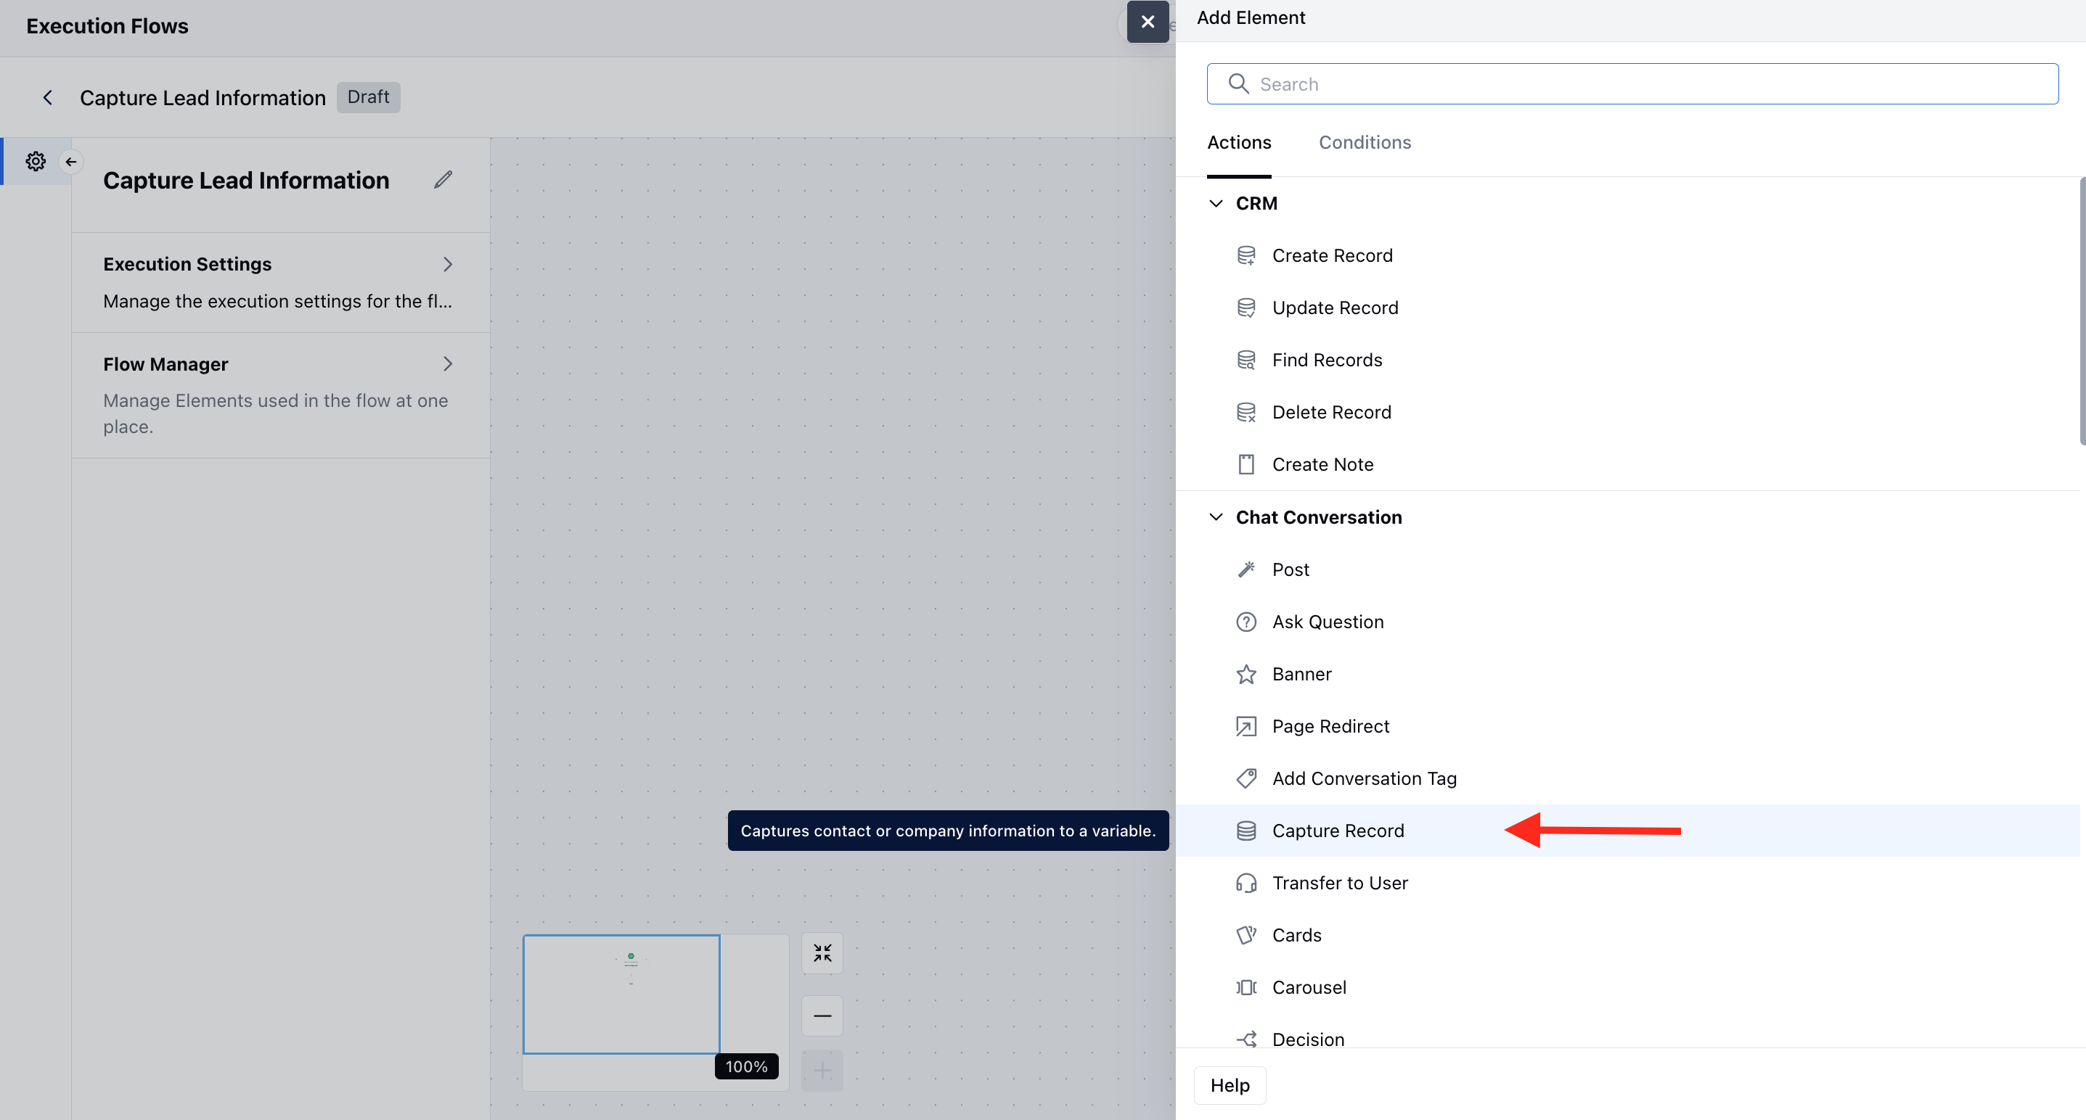This screenshot has height=1120, width=2086.
Task: Select Post action
Action: pos(1628,569)
